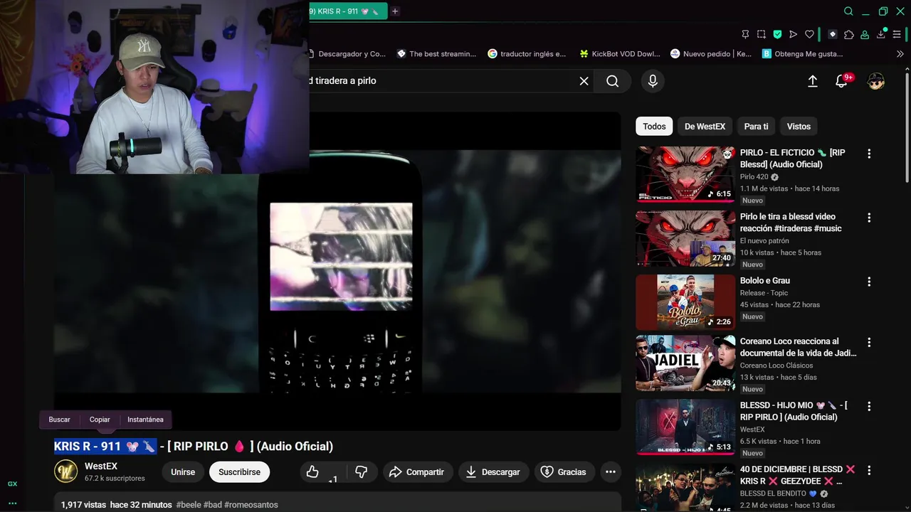This screenshot has height=512, width=911.
Task: Select the Para ti filter chip
Action: pos(756,127)
